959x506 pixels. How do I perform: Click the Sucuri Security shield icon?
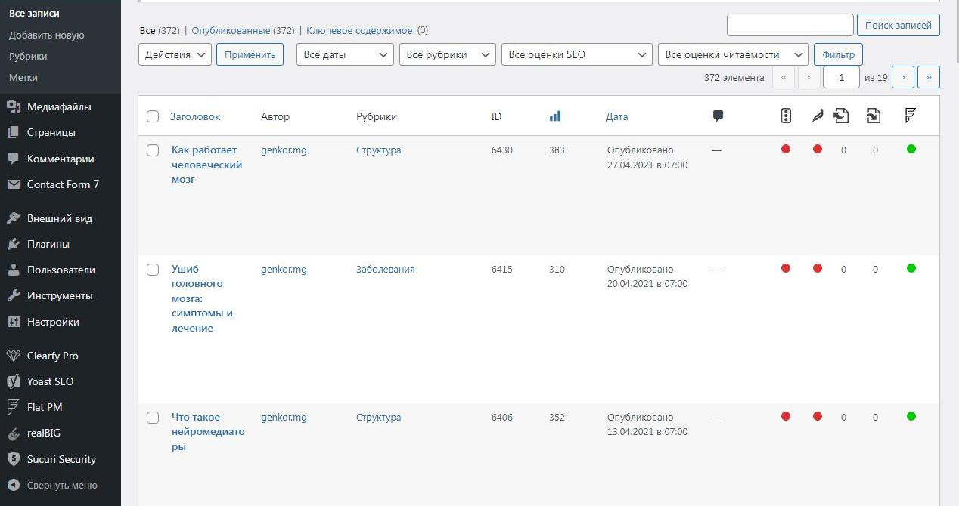13,459
